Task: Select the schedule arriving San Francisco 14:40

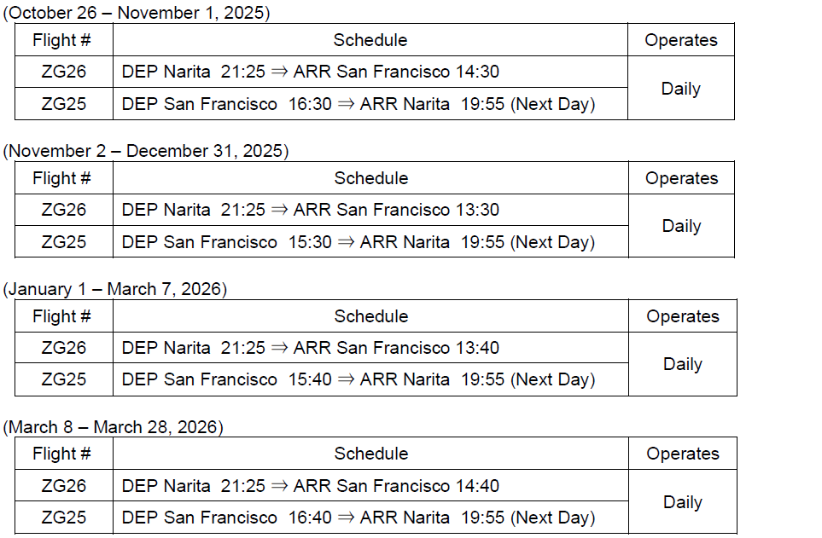Action: 310,486
